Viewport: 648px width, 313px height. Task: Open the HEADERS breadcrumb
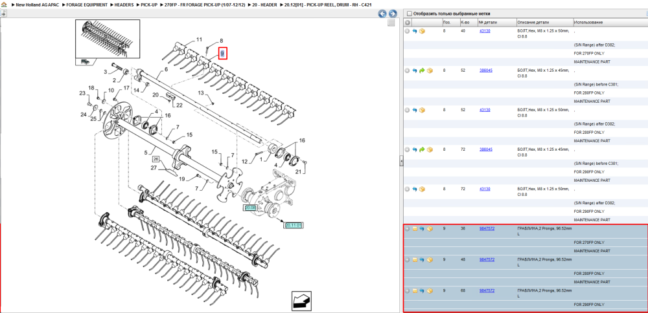pos(124,5)
